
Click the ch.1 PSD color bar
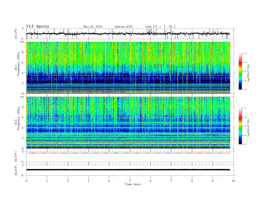(240, 71)
